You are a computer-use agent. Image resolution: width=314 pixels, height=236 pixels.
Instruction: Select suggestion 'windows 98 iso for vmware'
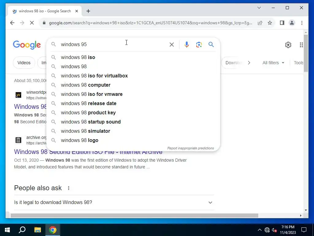133,94
